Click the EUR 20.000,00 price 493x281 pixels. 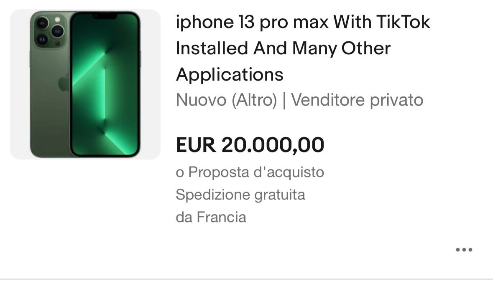pos(250,145)
